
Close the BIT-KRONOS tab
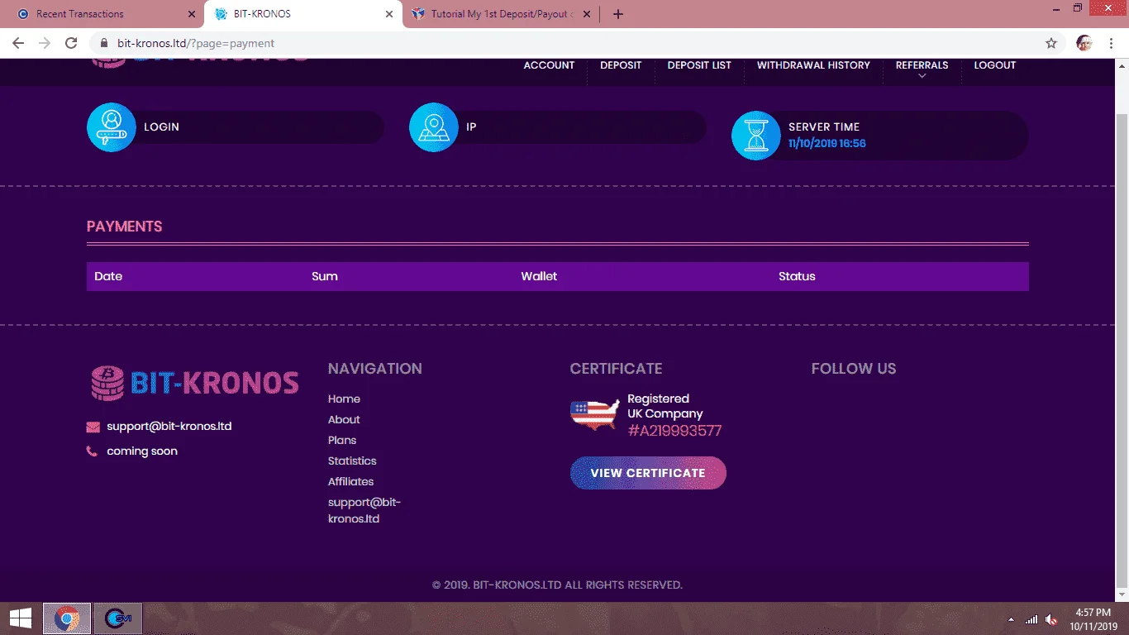[x=389, y=14]
